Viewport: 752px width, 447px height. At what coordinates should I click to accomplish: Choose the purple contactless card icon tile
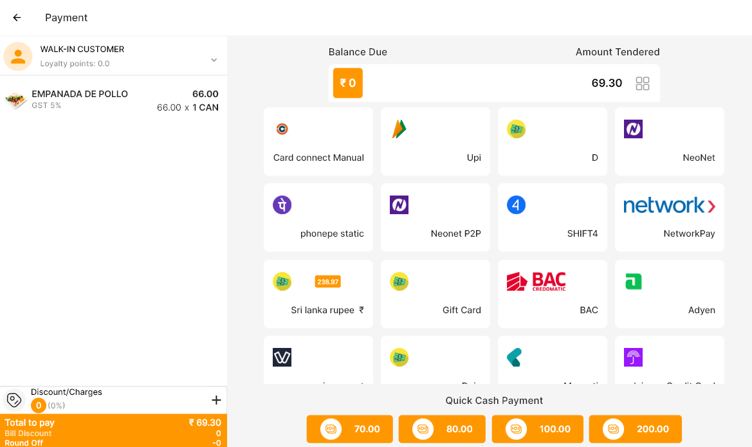click(x=633, y=358)
